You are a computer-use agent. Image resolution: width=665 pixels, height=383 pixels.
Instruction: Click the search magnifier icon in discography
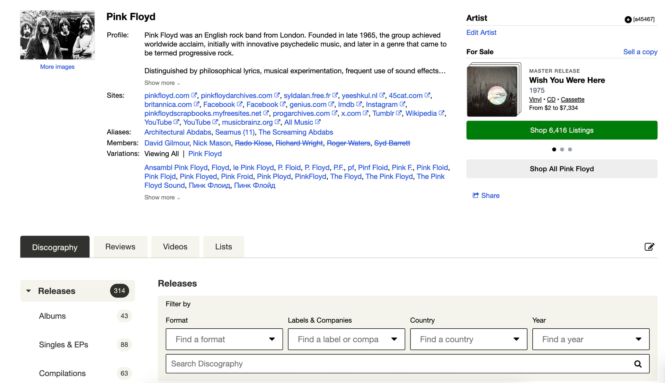[x=638, y=364]
